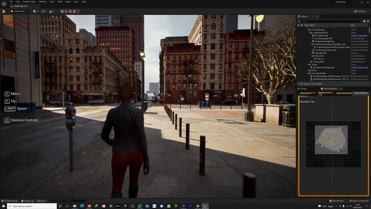371x209 pixels.
Task: Click Source Control in status bar
Action: 359,201
